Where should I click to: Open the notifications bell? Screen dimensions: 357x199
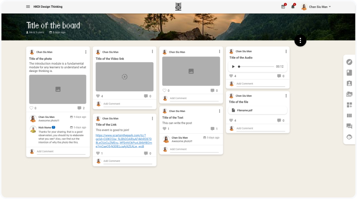293,7
